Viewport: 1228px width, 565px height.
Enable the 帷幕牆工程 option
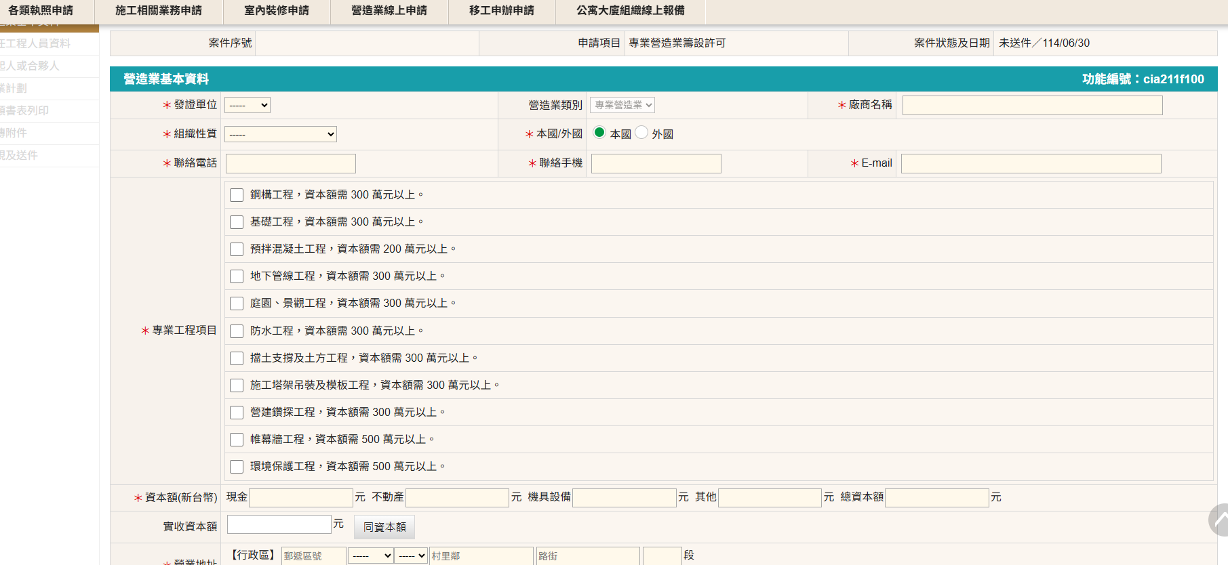click(237, 440)
